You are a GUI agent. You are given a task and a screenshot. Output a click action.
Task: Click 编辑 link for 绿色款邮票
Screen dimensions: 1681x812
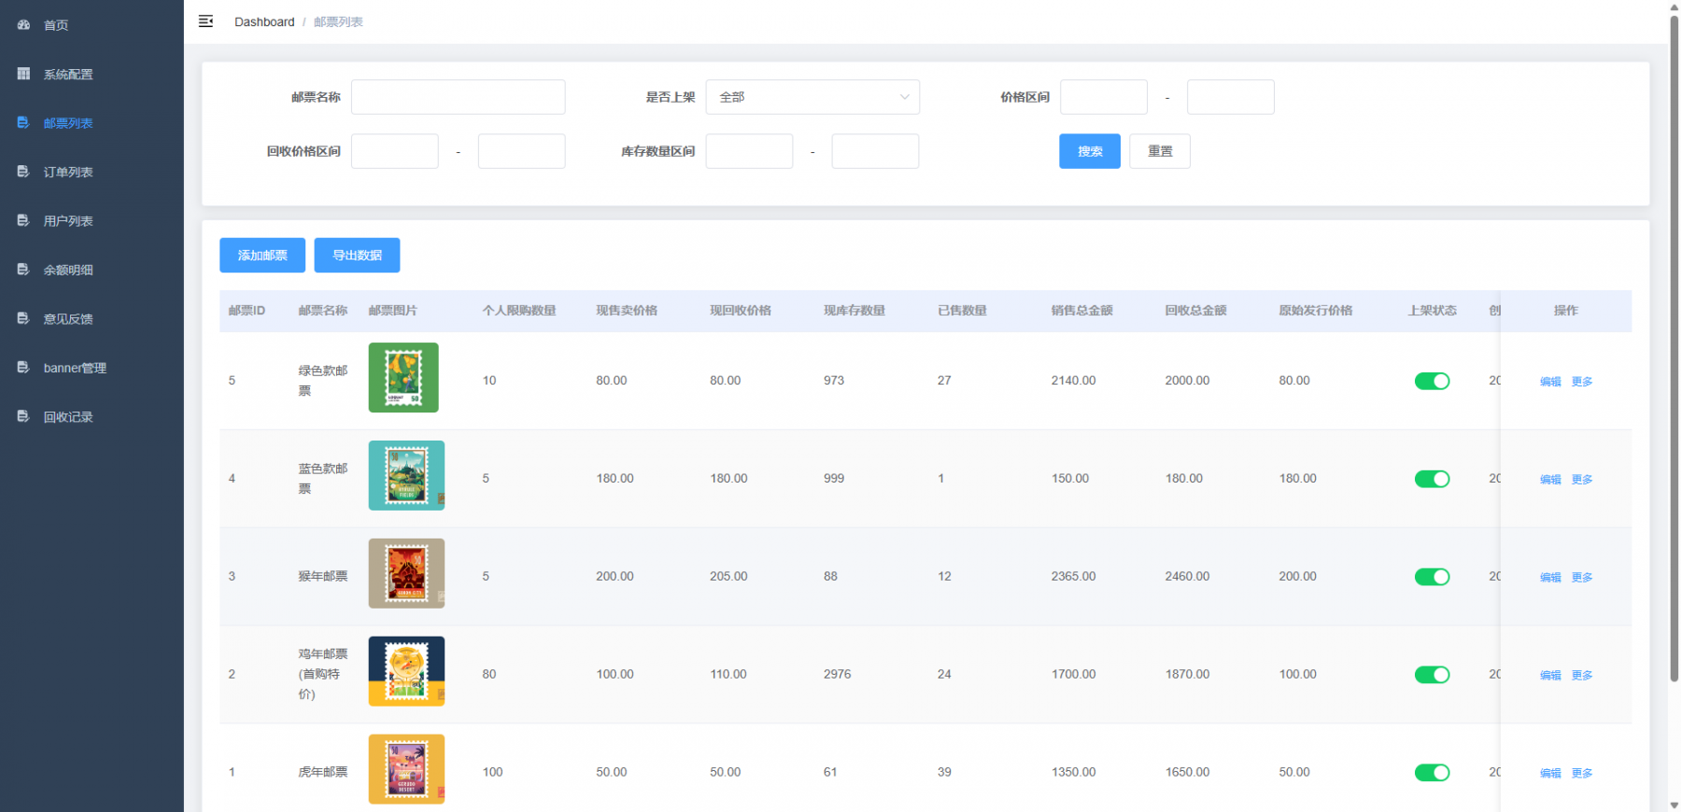(1550, 381)
